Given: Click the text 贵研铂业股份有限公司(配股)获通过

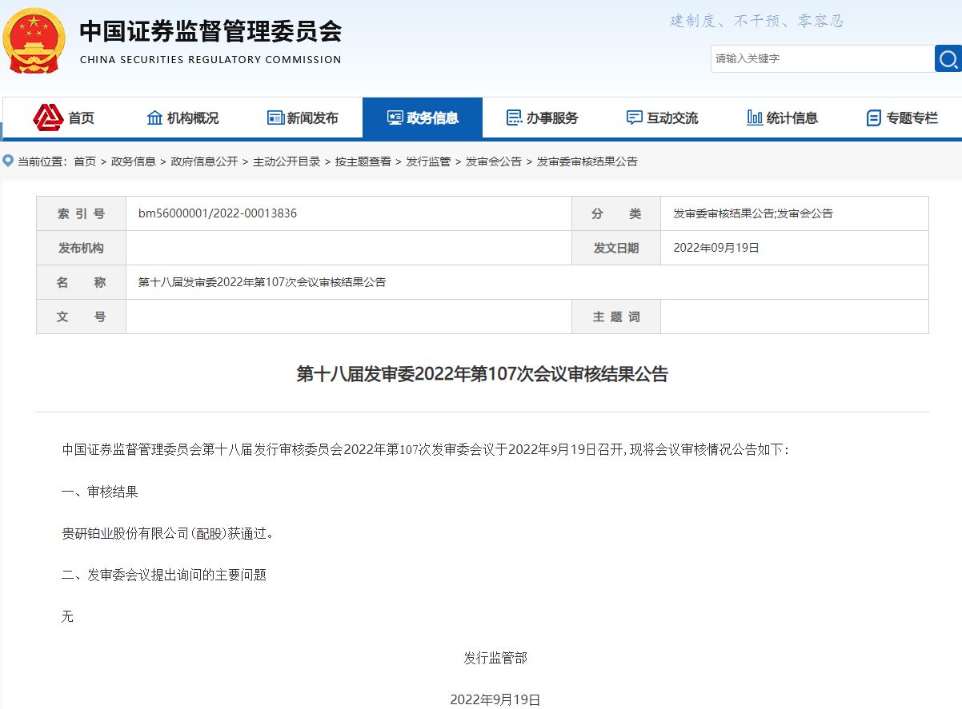Looking at the screenshot, I should coord(167,533).
